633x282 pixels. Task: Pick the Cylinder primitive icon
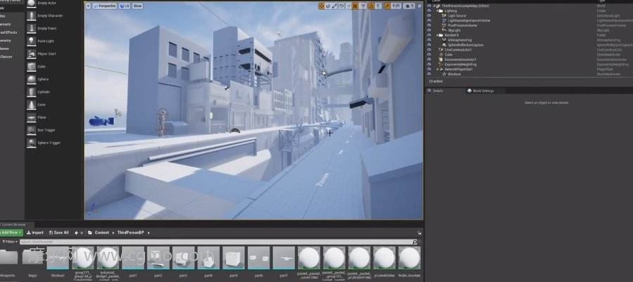(x=31, y=92)
